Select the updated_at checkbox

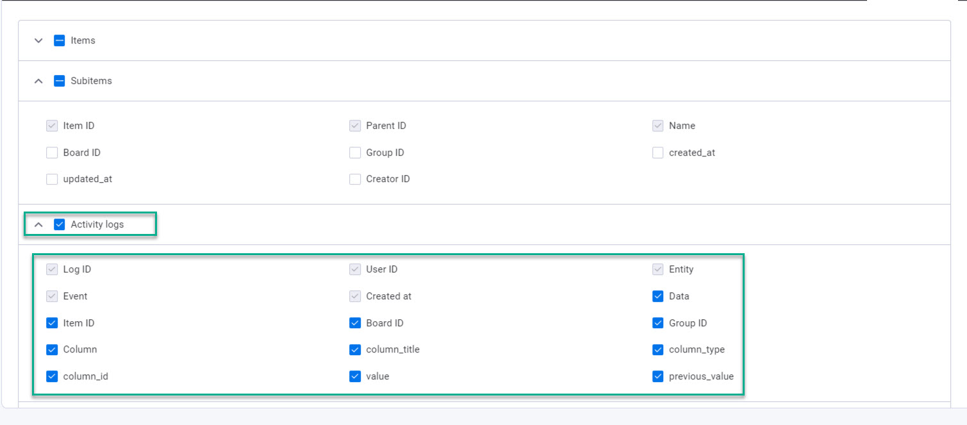coord(52,179)
